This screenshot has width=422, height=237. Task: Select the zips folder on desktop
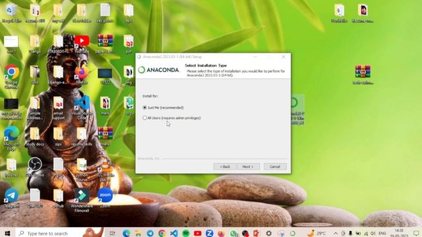coord(58,137)
